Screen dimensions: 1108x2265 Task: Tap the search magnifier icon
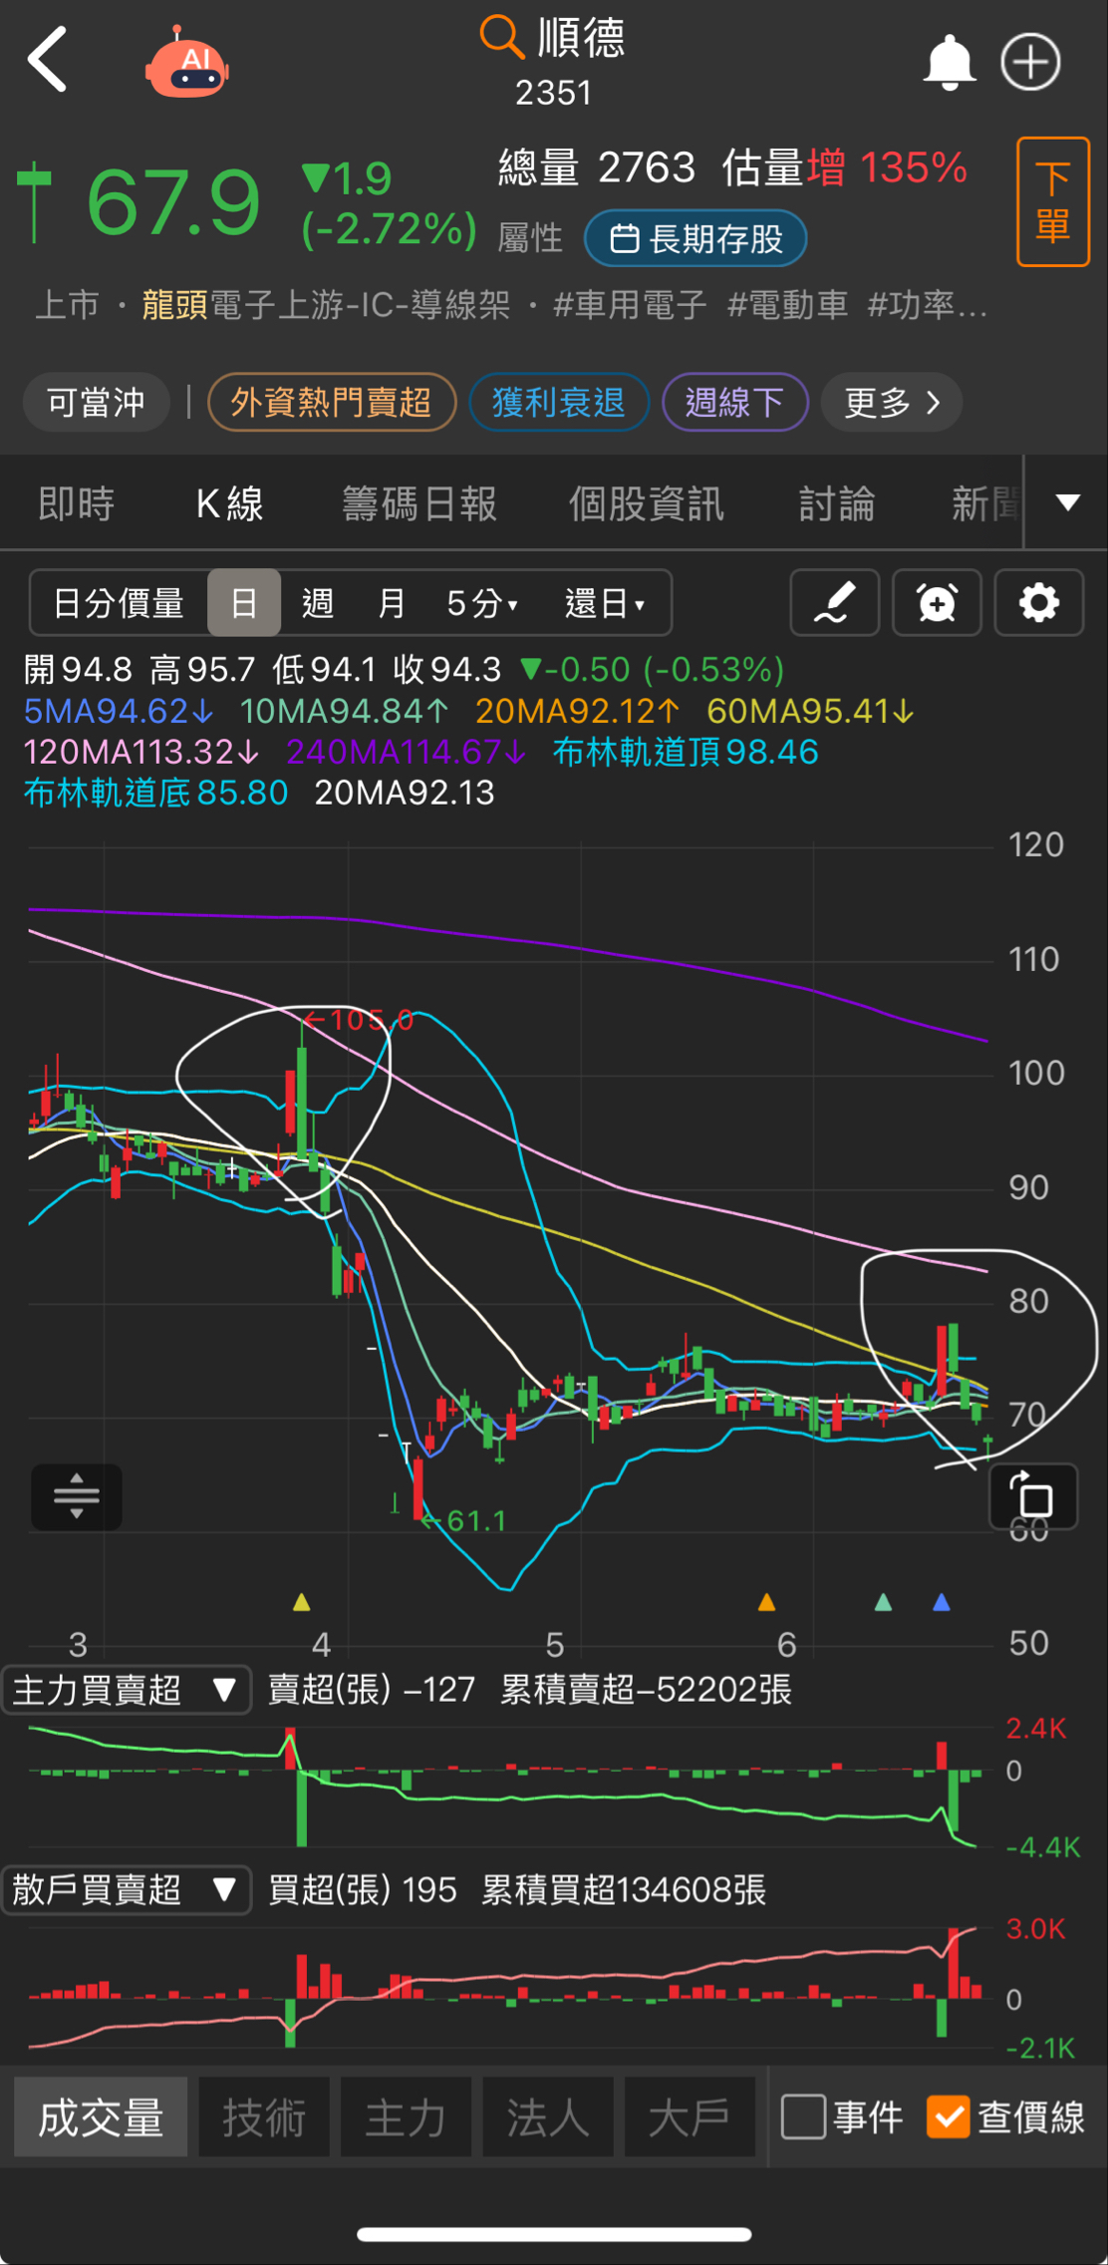click(500, 38)
